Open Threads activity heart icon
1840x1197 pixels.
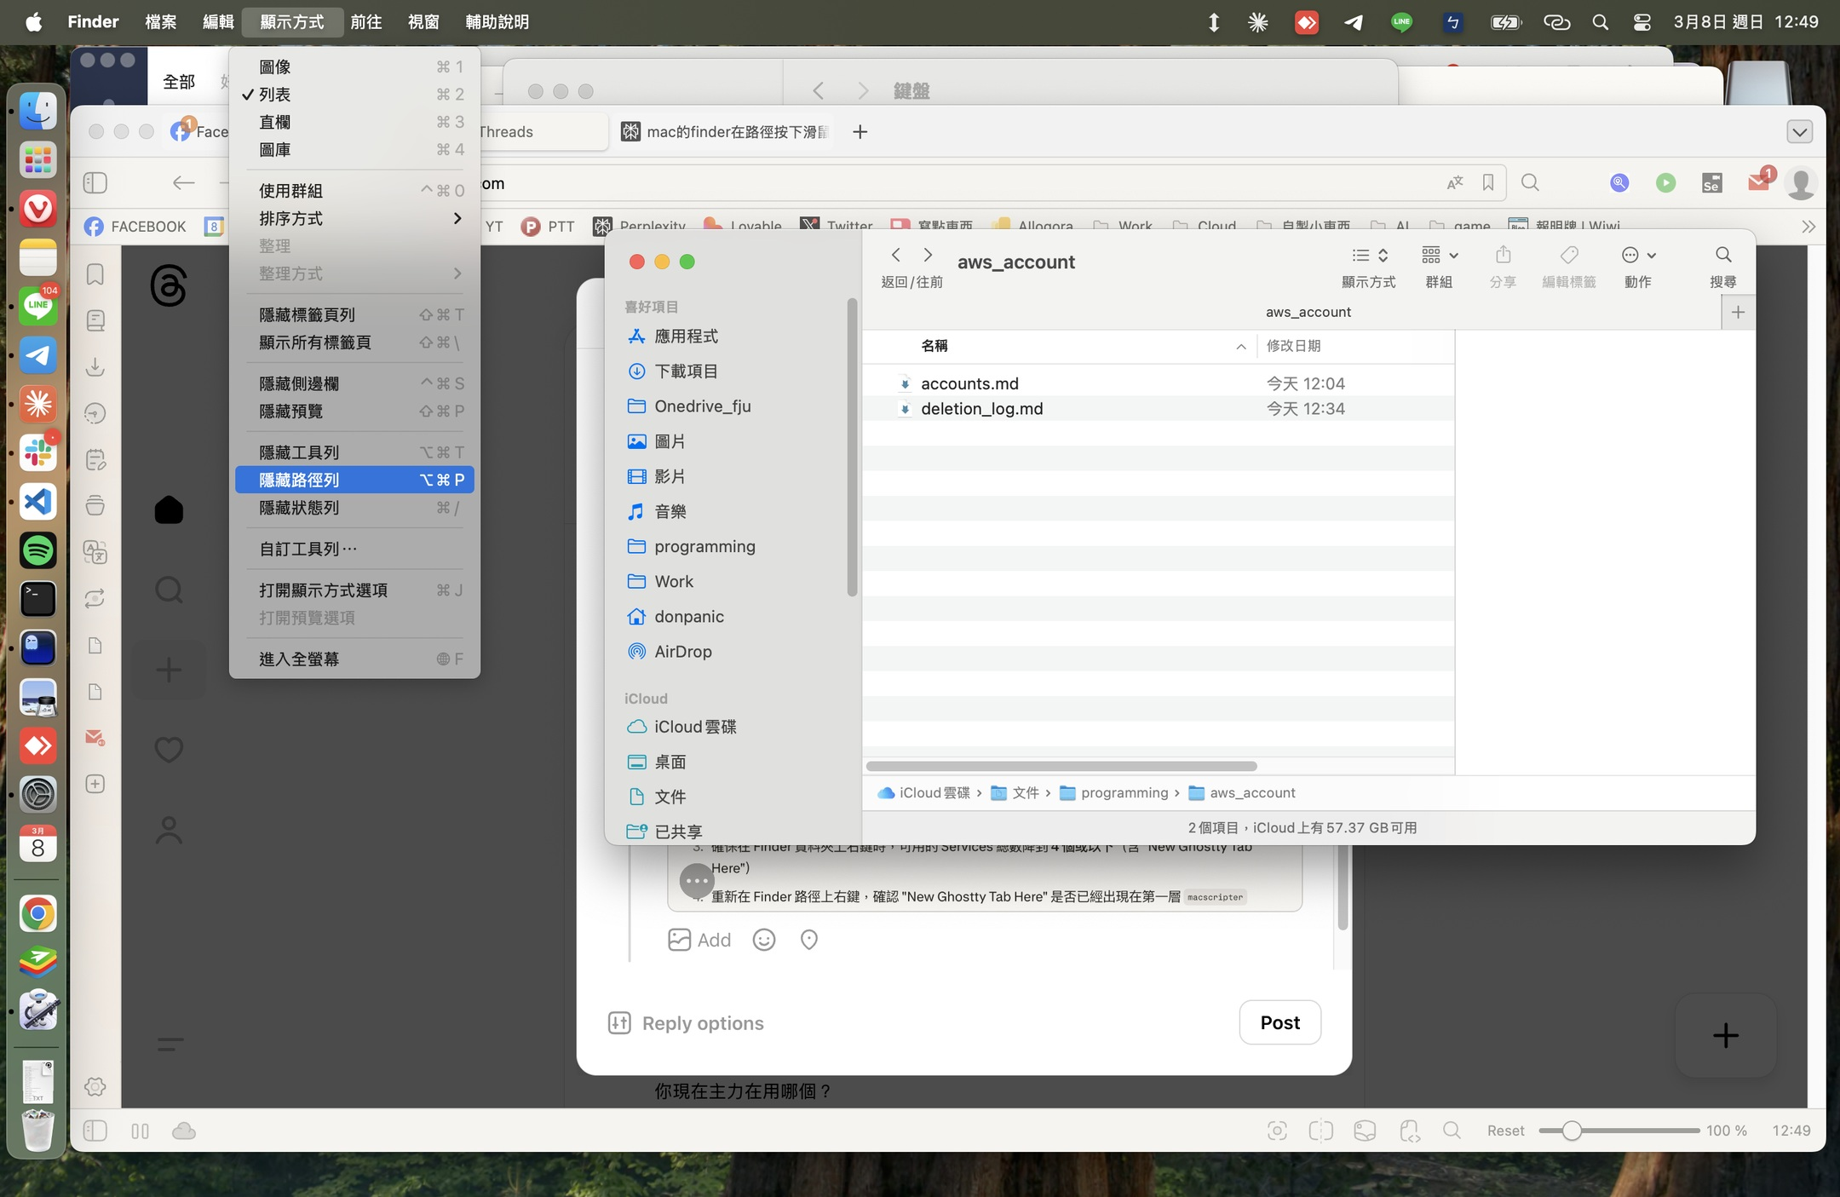click(169, 750)
